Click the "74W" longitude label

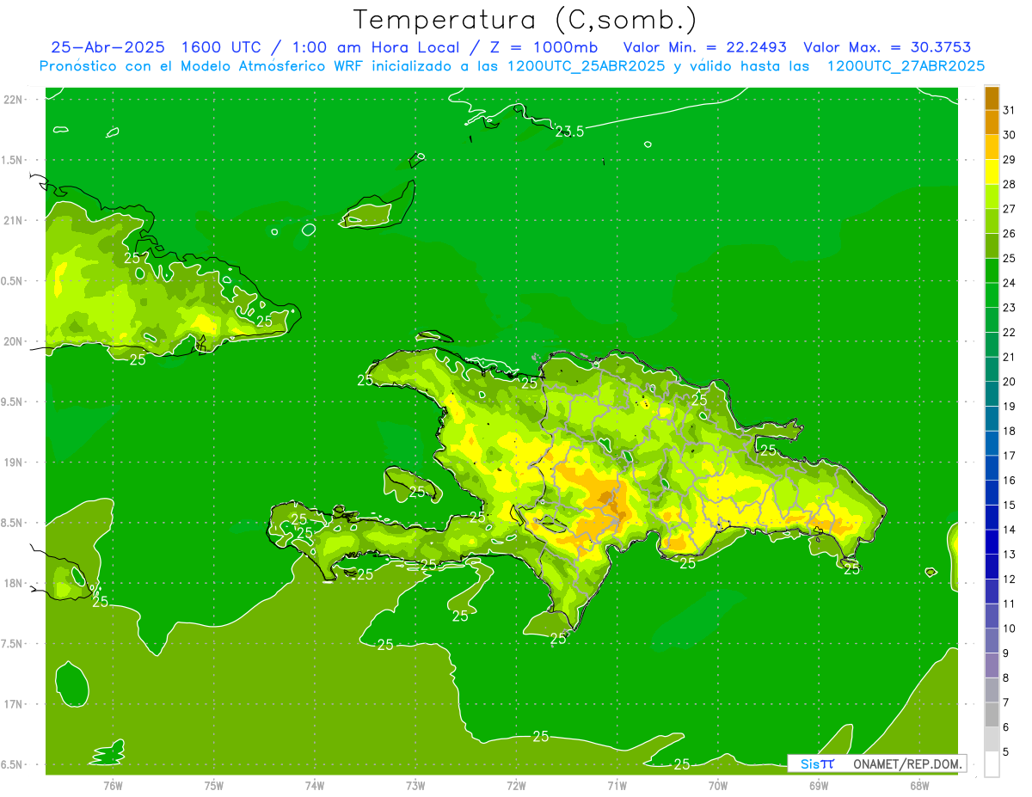pos(315,785)
